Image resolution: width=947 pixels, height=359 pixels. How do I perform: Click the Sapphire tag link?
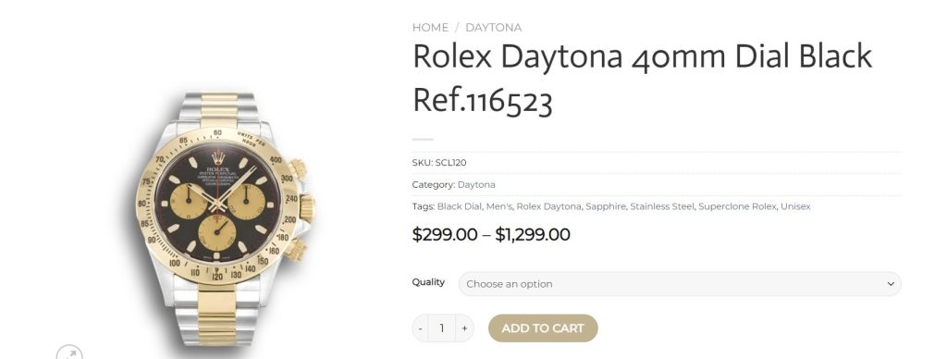coord(606,206)
